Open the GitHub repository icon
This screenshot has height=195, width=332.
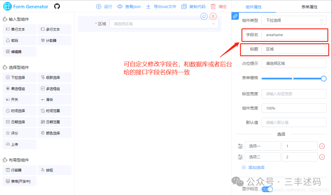point(57,6)
